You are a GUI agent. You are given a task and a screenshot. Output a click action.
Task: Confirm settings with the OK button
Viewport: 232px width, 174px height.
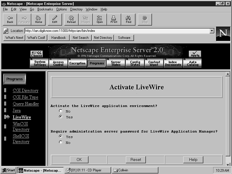click(79, 160)
